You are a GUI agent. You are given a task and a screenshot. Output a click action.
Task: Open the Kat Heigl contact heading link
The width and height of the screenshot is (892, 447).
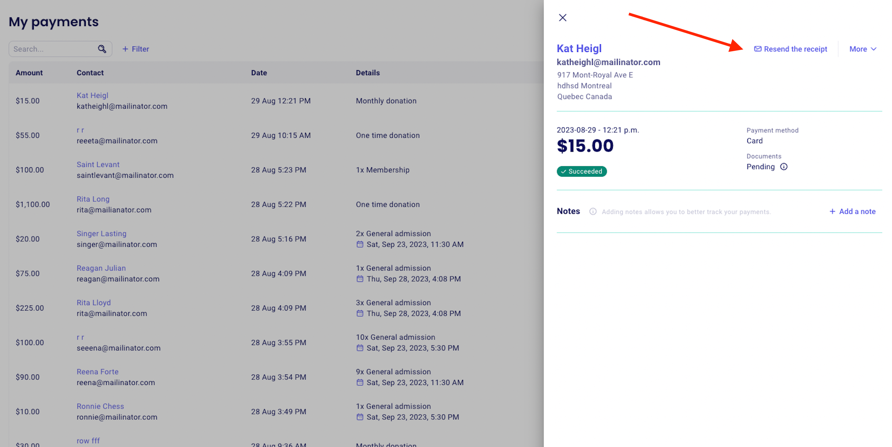tap(579, 49)
